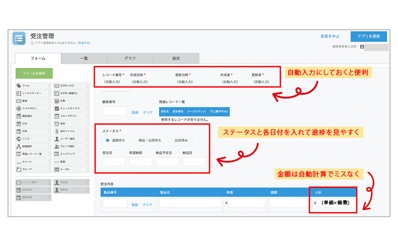Choose the 時刻 clock field icon
The width and height of the screenshot is (398, 252).
[x=57, y=124]
